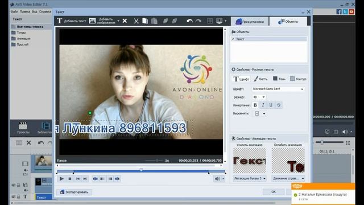Click the Facebook icon in the main window
The height and width of the screenshot is (205, 364).
coord(339,11)
